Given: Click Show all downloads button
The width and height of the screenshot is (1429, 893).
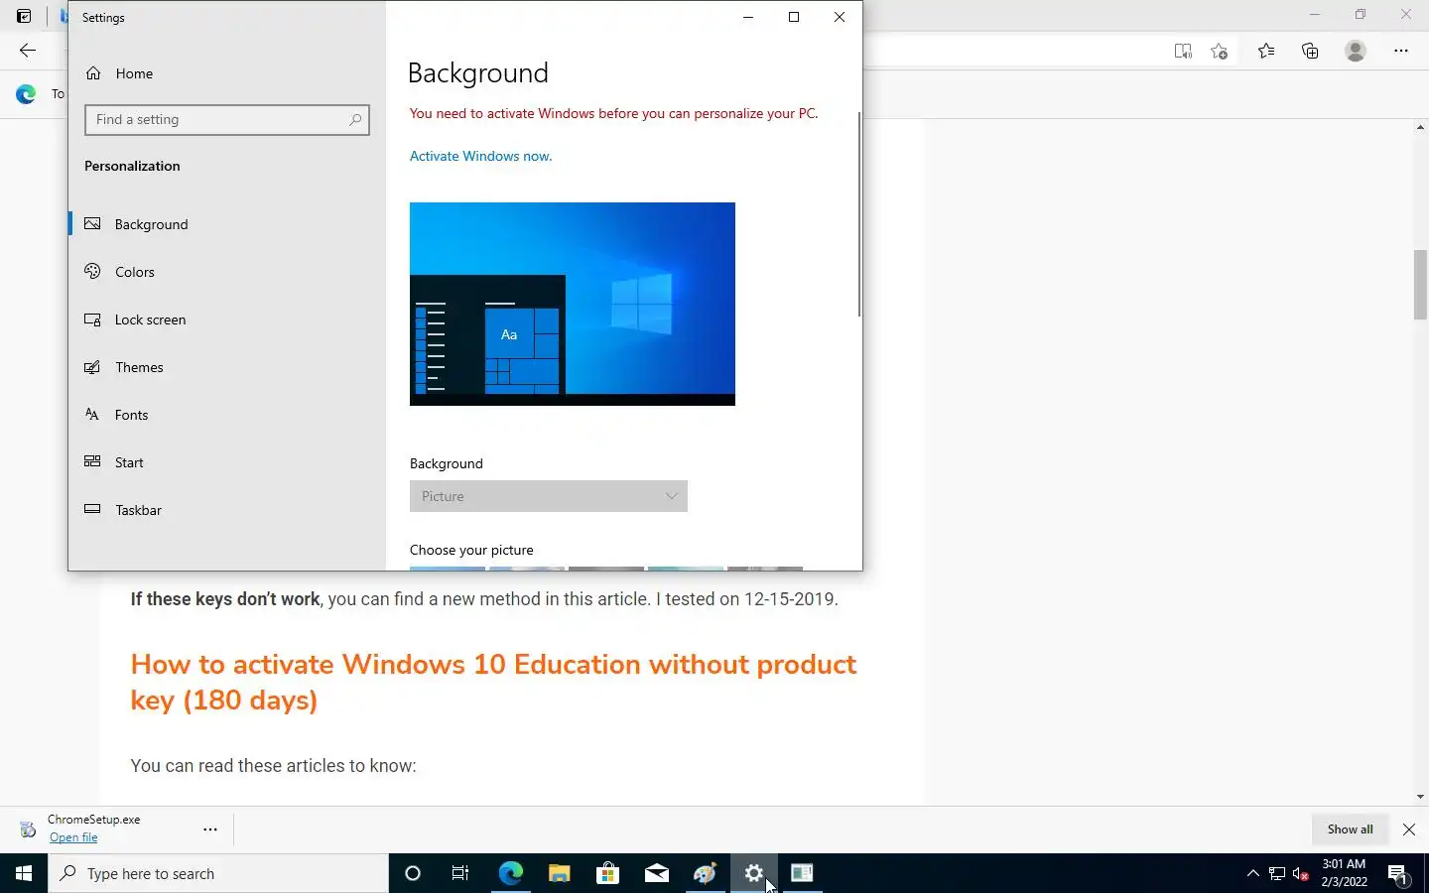Looking at the screenshot, I should point(1350,829).
